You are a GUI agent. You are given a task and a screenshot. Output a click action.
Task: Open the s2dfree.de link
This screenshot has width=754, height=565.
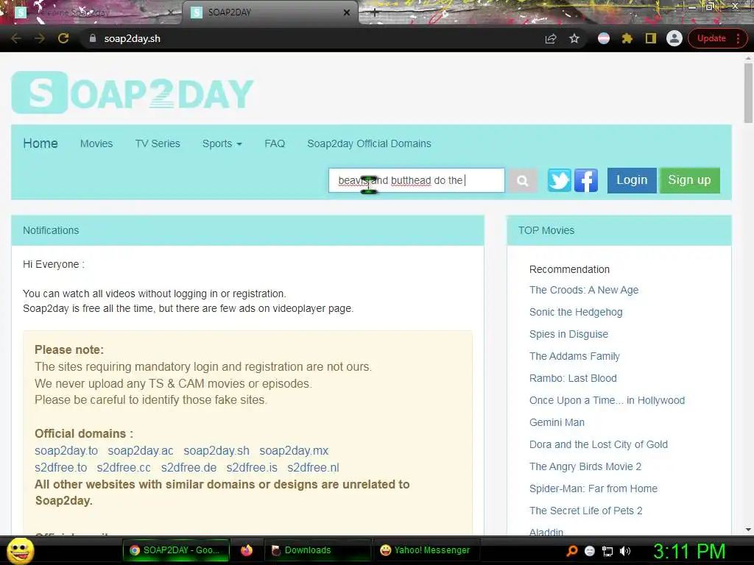coord(188,467)
